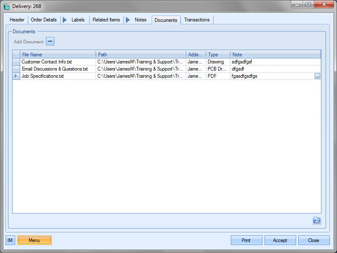Click the note cell dfgsdf

point(275,69)
